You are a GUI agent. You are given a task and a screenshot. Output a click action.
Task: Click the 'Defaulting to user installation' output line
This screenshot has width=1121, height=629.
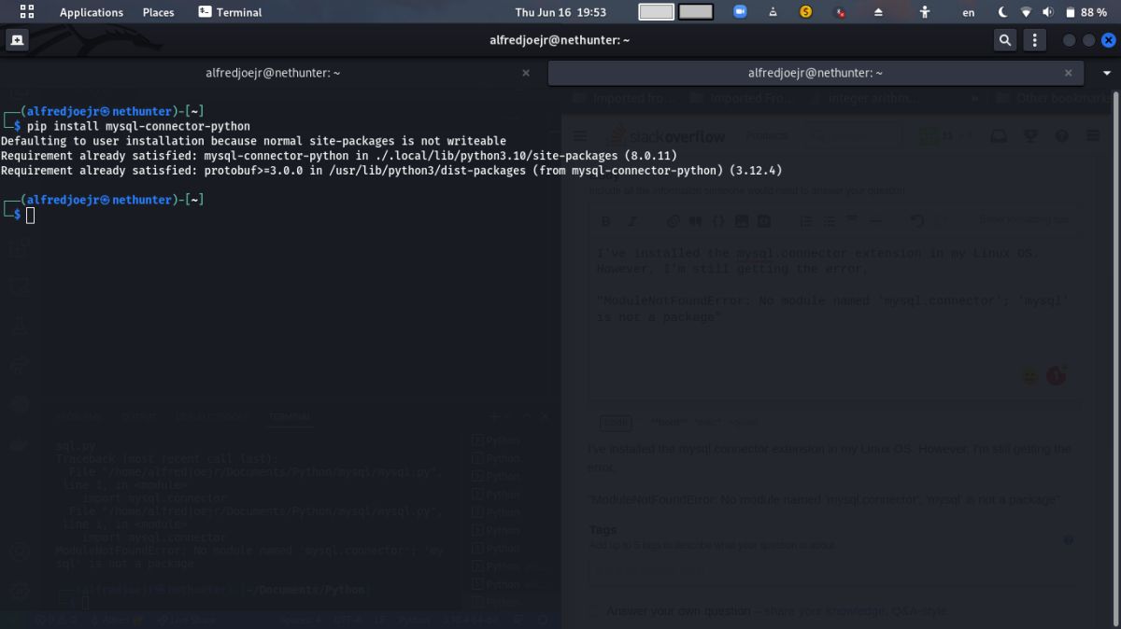click(253, 141)
